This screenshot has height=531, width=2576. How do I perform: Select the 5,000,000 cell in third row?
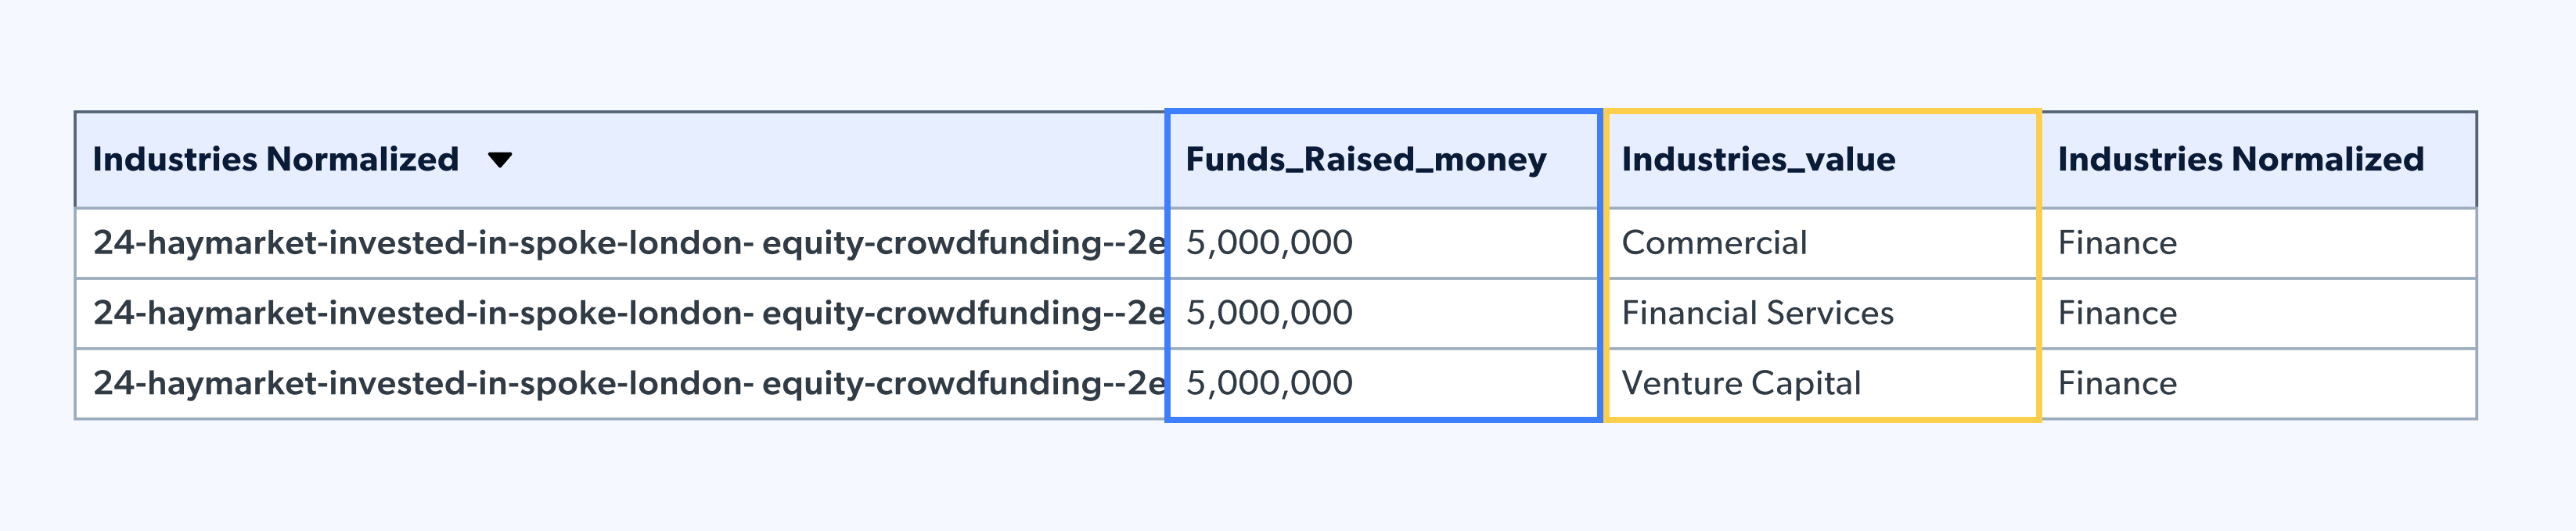click(1269, 383)
